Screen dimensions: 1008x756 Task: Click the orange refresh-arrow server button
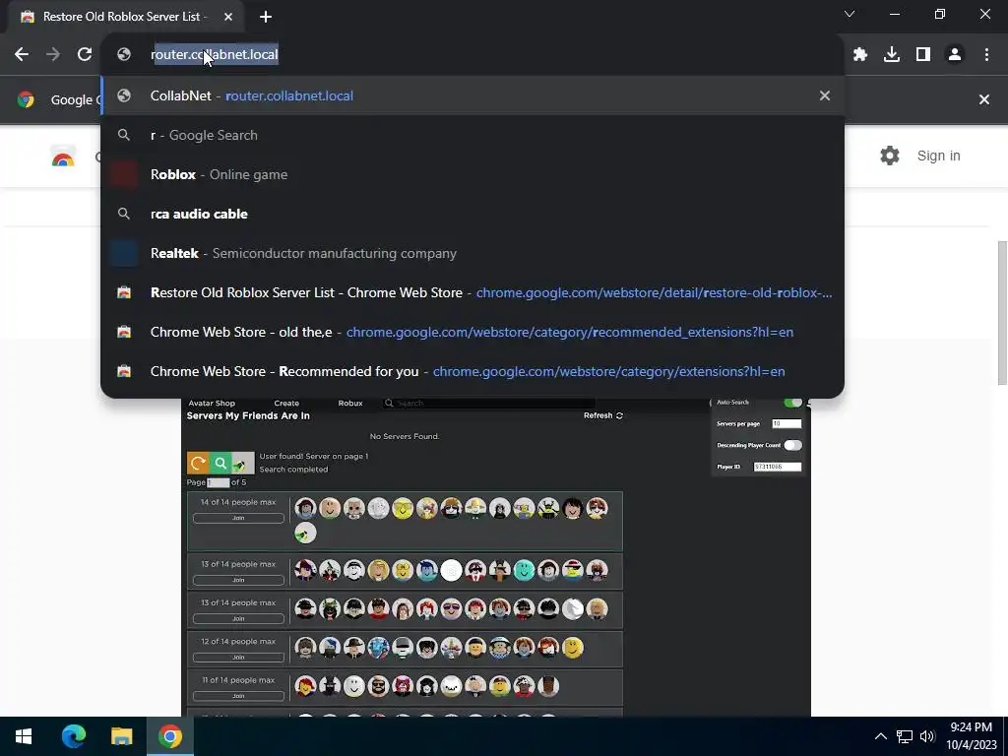pyautogui.click(x=198, y=463)
